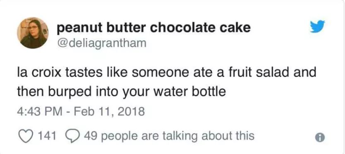The height and width of the screenshot is (154, 345).
Task: Open the 49 people are talking link
Action: click(169, 136)
